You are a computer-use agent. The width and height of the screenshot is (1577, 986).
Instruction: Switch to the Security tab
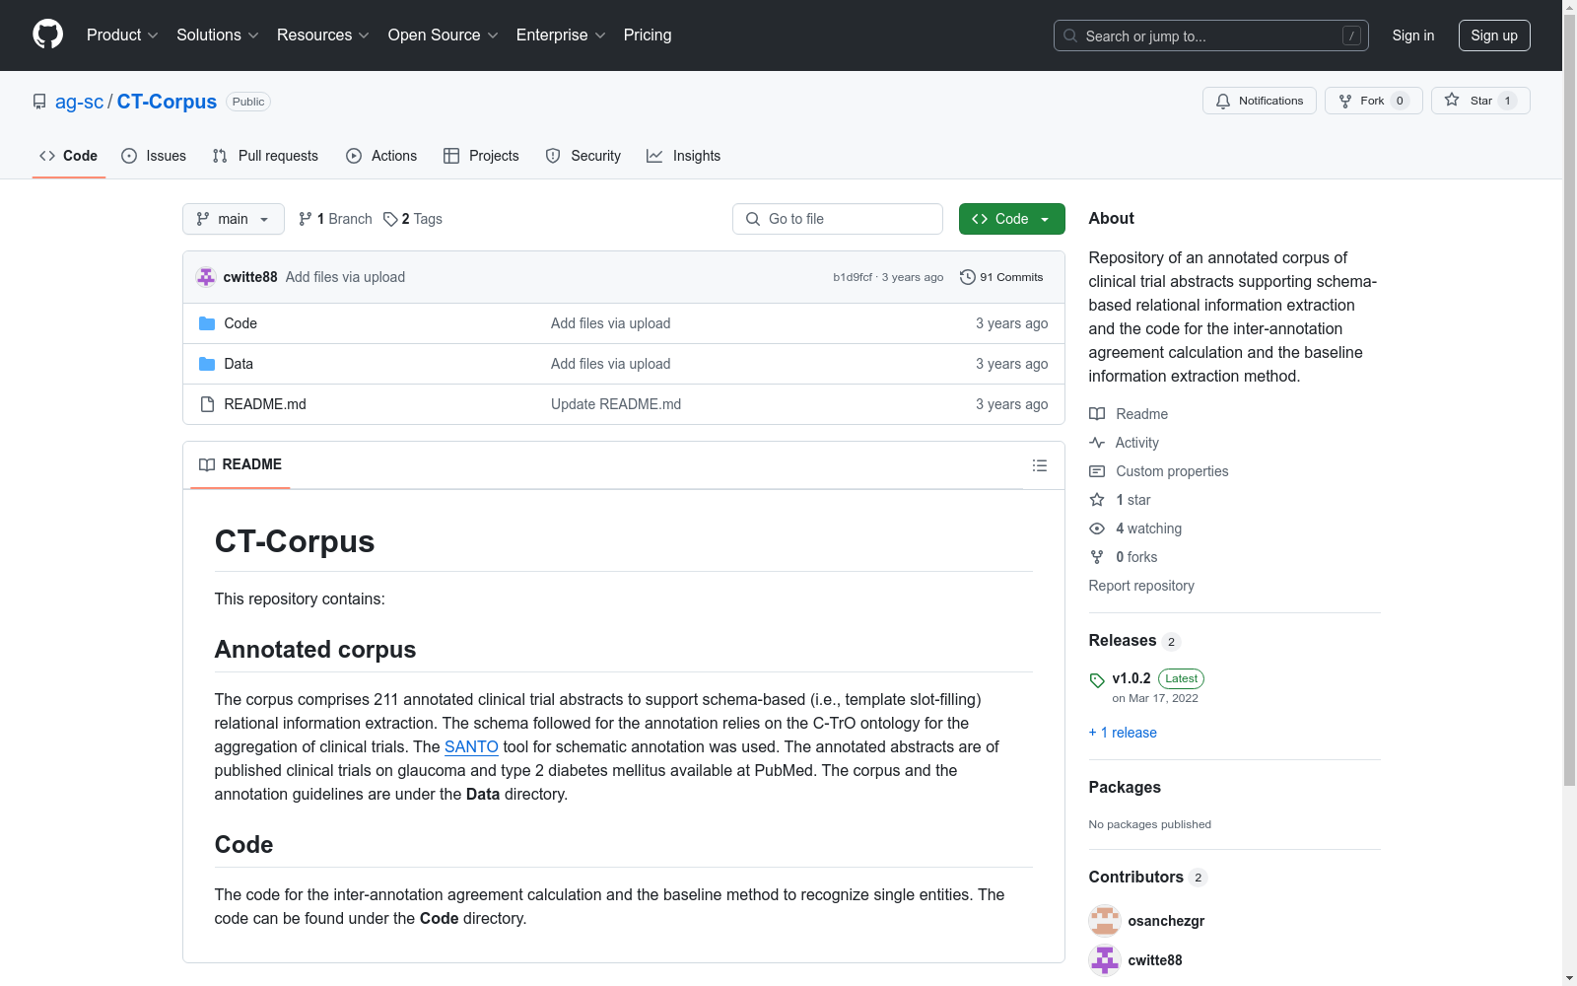(x=583, y=156)
